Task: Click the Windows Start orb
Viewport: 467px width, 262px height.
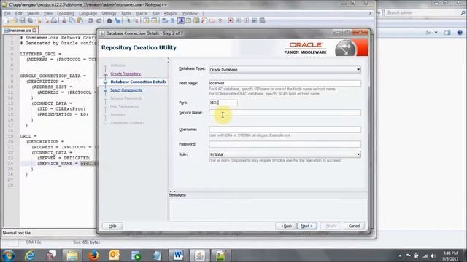Action: point(8,255)
